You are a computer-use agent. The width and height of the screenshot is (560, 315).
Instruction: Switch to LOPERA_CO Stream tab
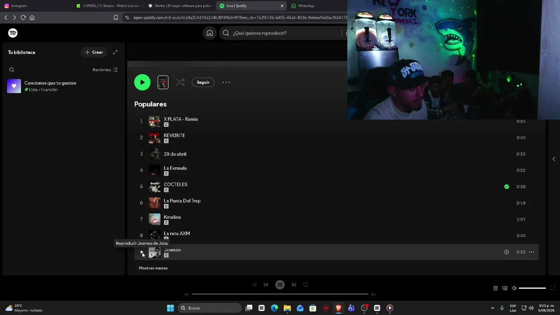tap(108, 6)
